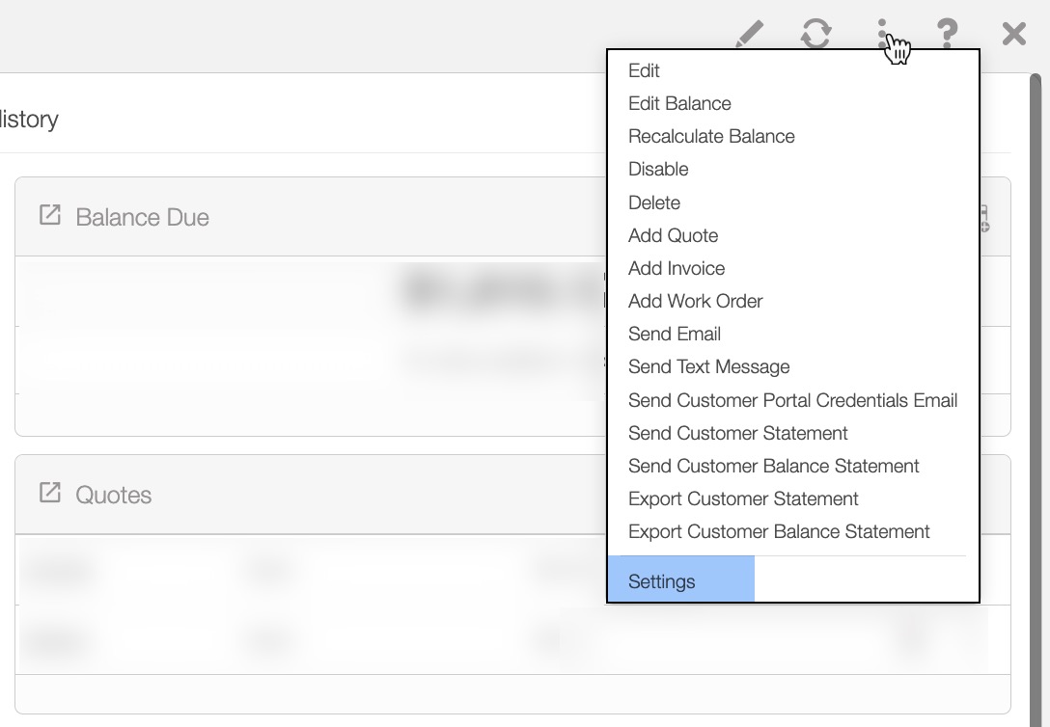
Task: Click the pencil edit icon in toolbar
Action: point(749,34)
